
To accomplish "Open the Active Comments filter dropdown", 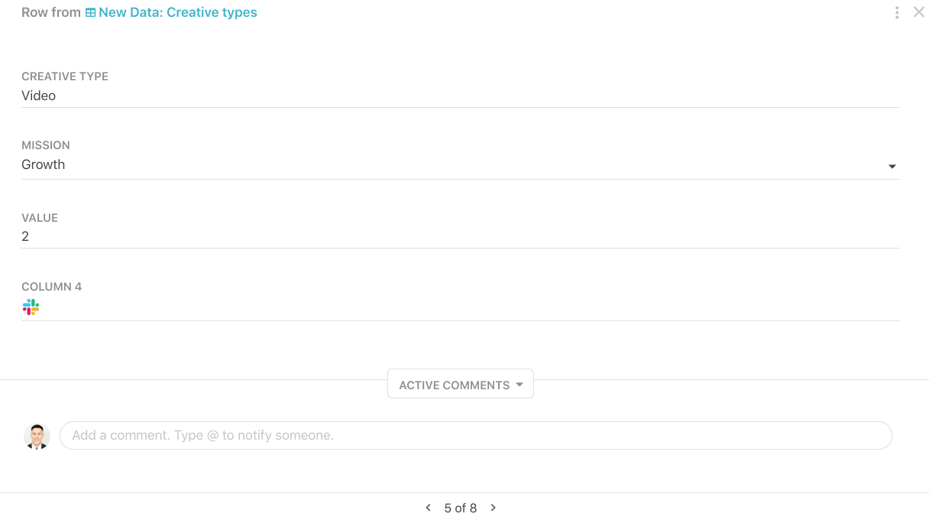I will [454, 385].
